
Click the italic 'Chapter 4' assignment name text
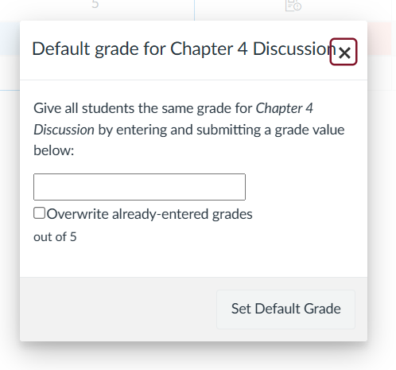click(x=284, y=108)
